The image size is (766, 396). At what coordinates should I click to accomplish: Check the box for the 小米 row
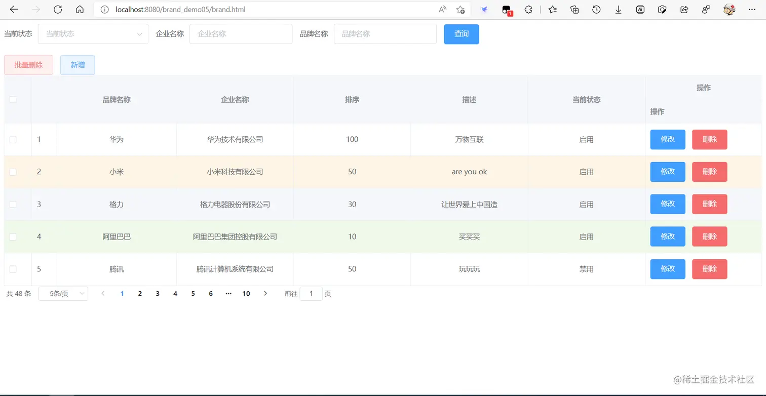click(13, 172)
